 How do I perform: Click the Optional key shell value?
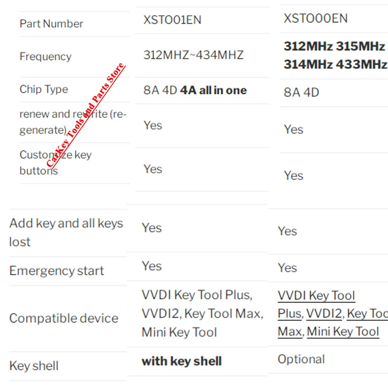tap(301, 359)
